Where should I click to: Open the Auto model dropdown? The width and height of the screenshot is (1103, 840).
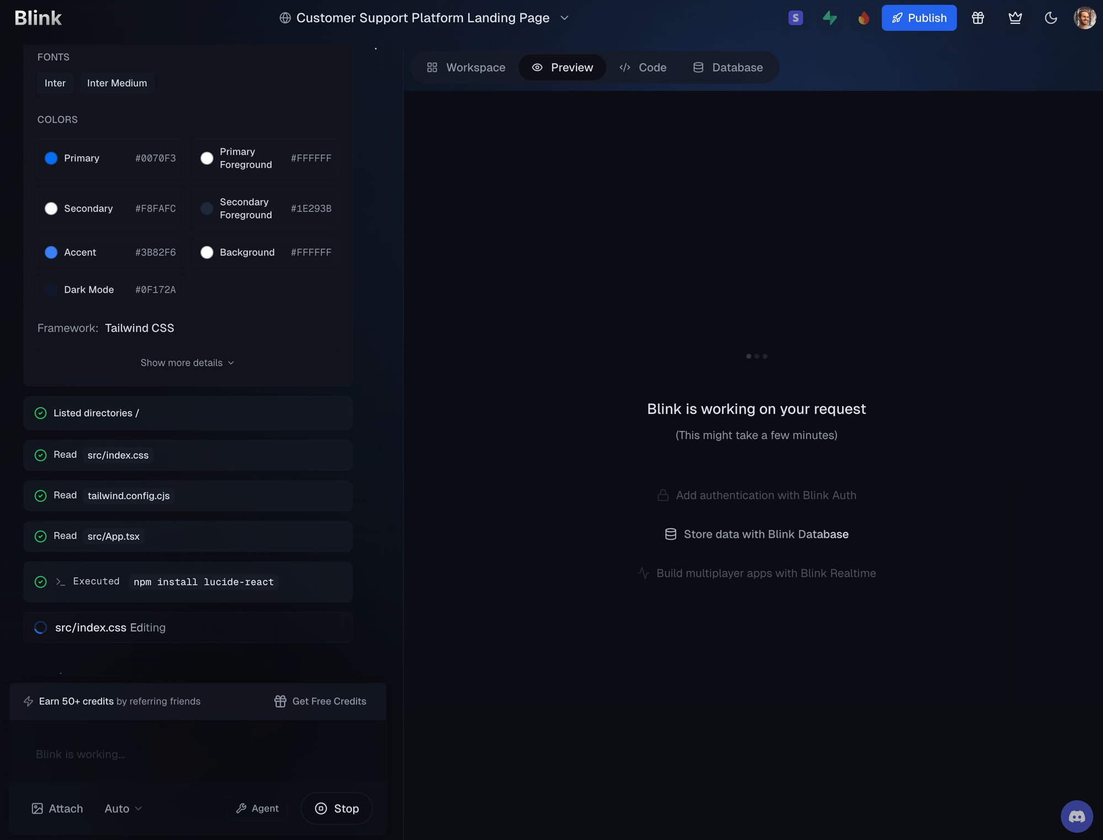[122, 808]
